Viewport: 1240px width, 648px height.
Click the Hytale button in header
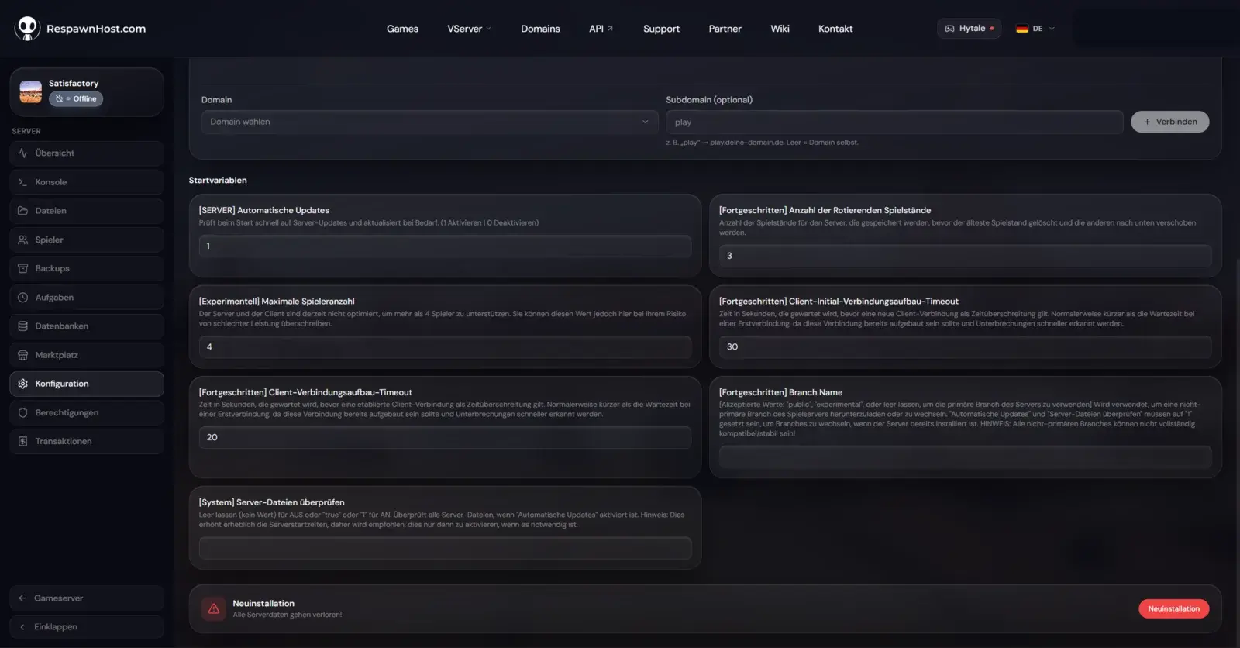[x=969, y=29]
